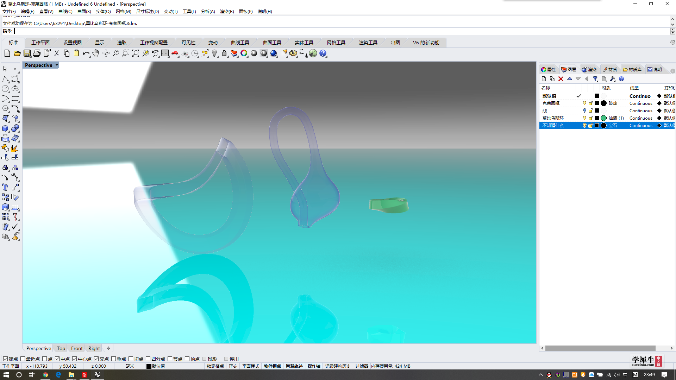Viewport: 676px width, 380px height.
Task: Toggle lock of 莫比乌斯环 layer
Action: click(591, 118)
